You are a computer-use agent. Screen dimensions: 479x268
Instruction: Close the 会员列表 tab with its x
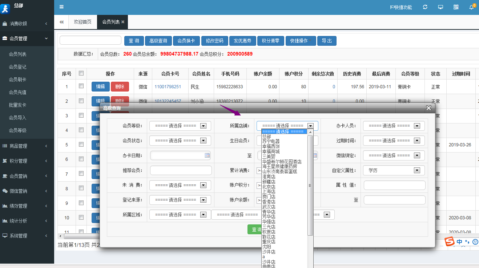(x=123, y=22)
